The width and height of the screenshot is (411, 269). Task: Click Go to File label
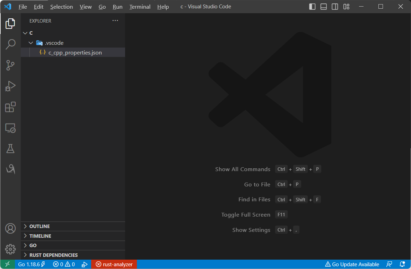pyautogui.click(x=257, y=185)
